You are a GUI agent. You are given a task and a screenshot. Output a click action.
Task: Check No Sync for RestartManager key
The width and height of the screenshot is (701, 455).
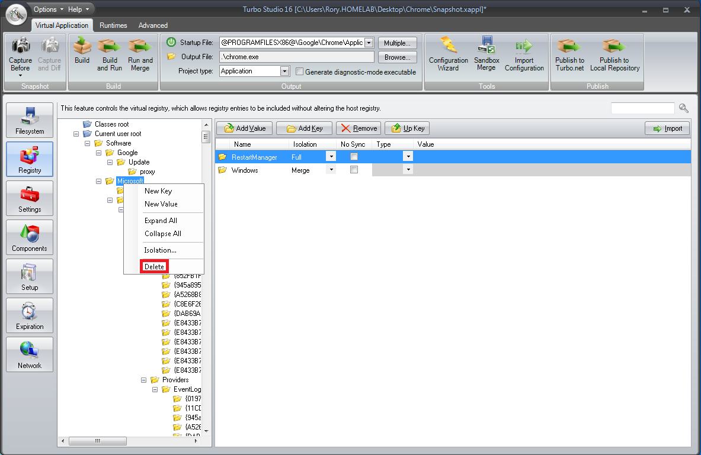pyautogui.click(x=353, y=156)
